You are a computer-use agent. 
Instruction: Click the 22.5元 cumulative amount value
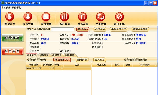point(75,39)
